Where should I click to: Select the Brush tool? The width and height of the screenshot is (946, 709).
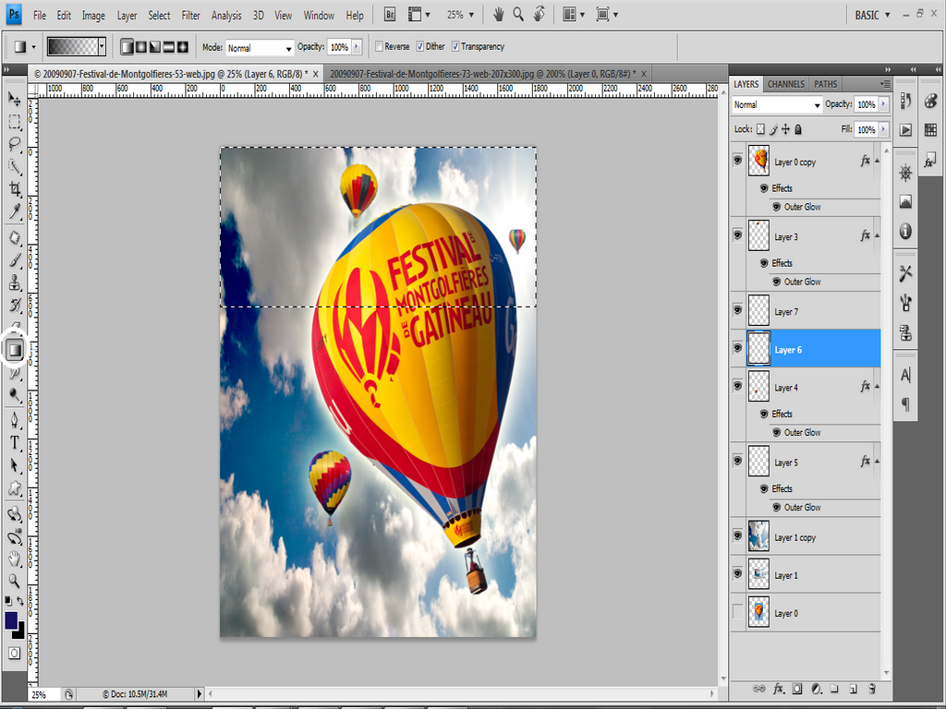click(15, 260)
